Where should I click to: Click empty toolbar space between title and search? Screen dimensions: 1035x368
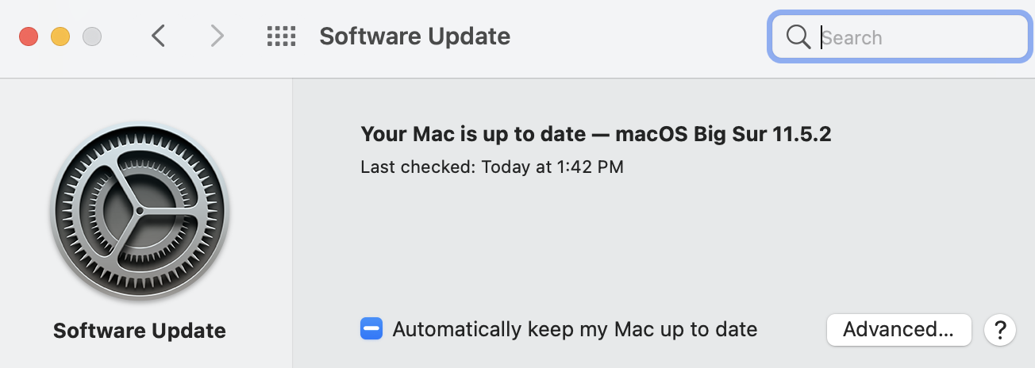pyautogui.click(x=635, y=36)
